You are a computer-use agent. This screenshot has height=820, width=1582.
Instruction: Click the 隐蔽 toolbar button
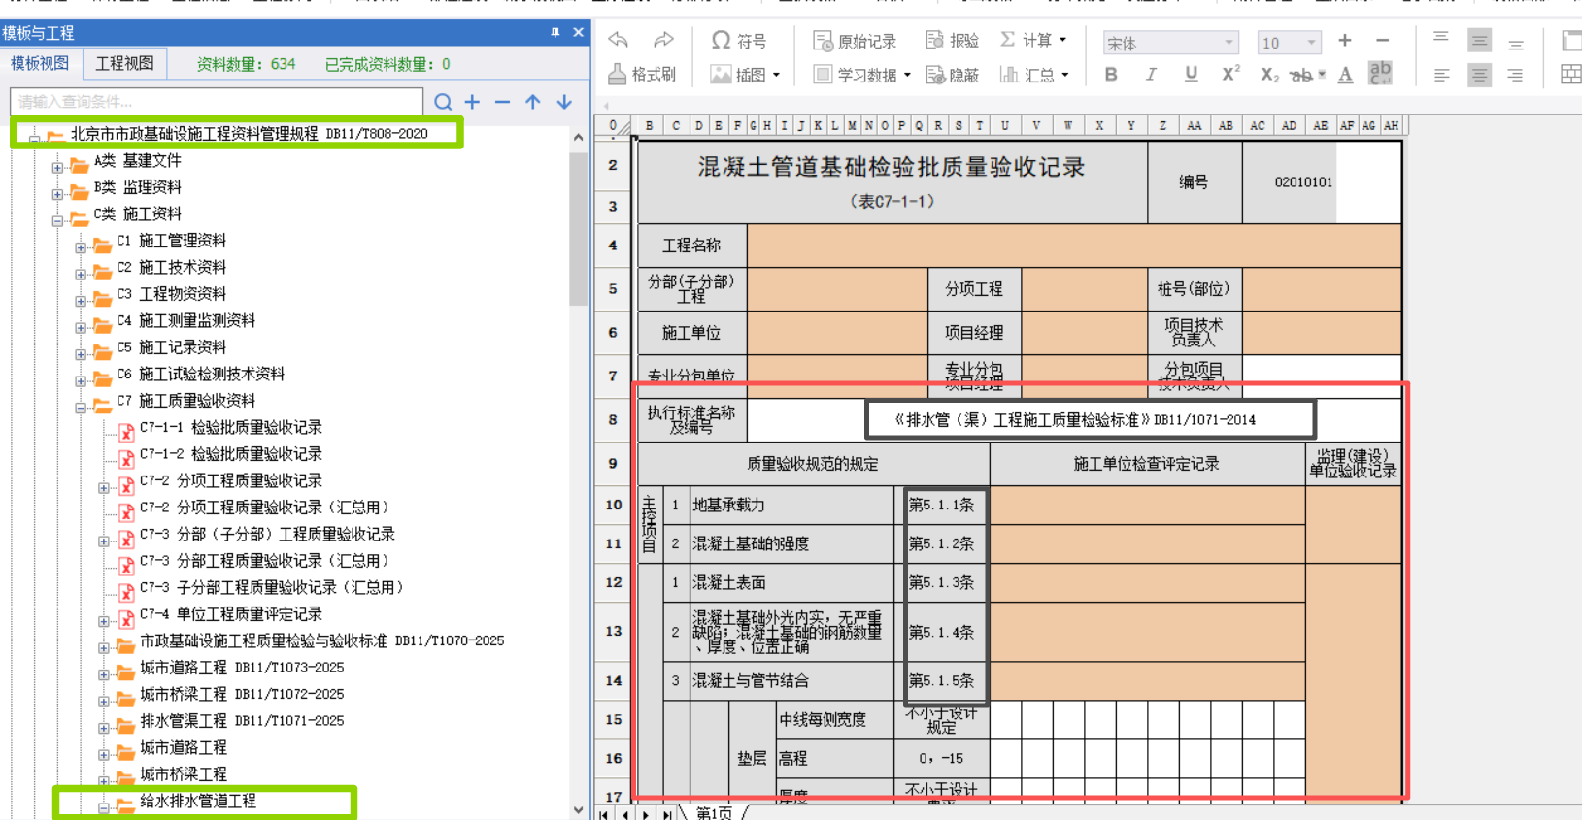952,75
